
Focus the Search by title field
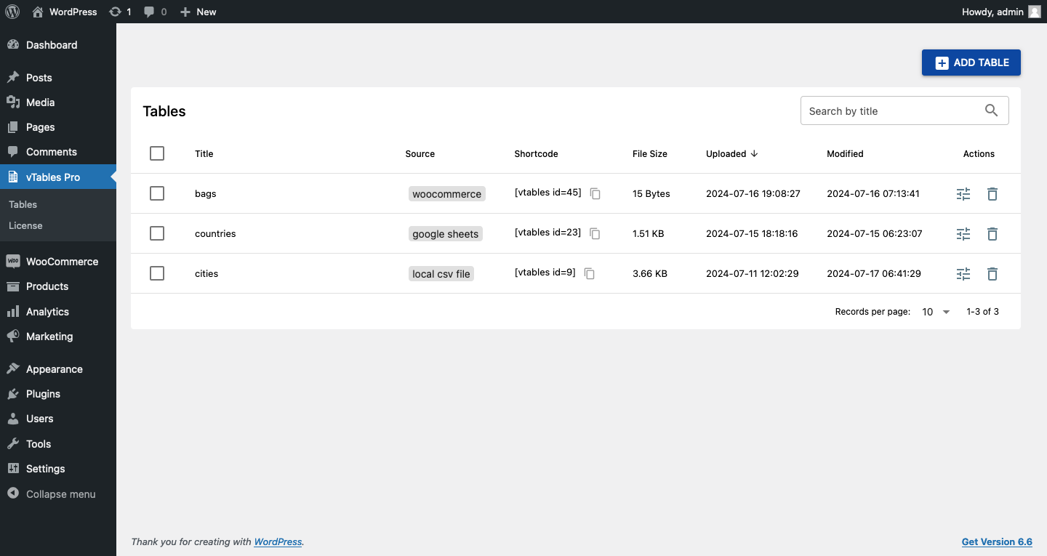pos(904,110)
